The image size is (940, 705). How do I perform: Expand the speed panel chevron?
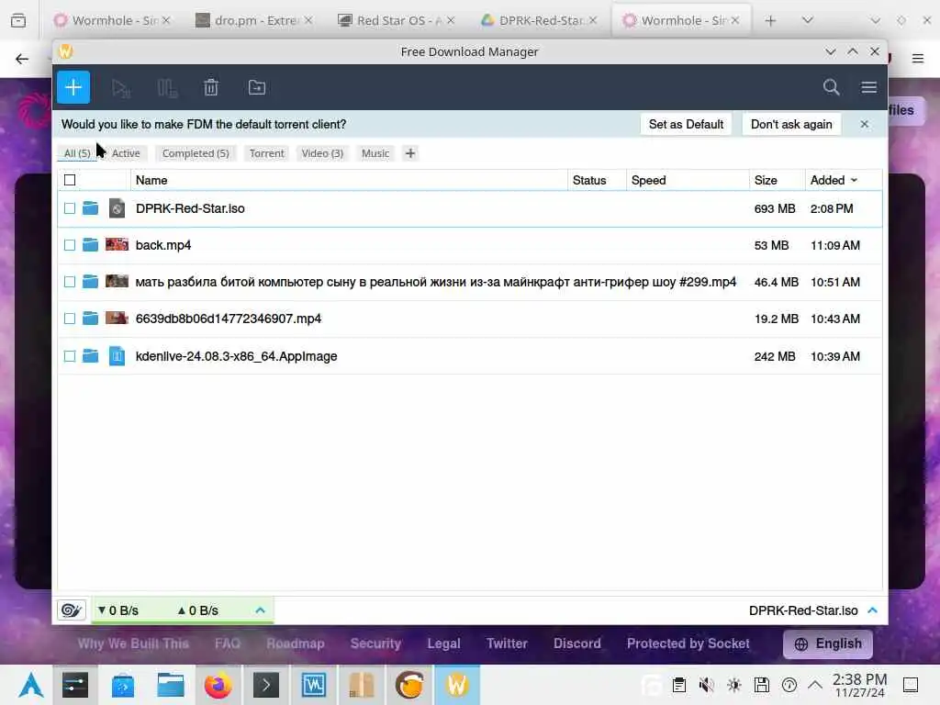click(260, 610)
